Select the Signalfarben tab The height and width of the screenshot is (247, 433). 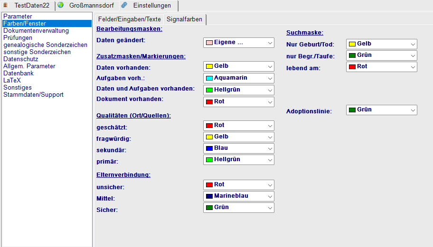(x=184, y=19)
